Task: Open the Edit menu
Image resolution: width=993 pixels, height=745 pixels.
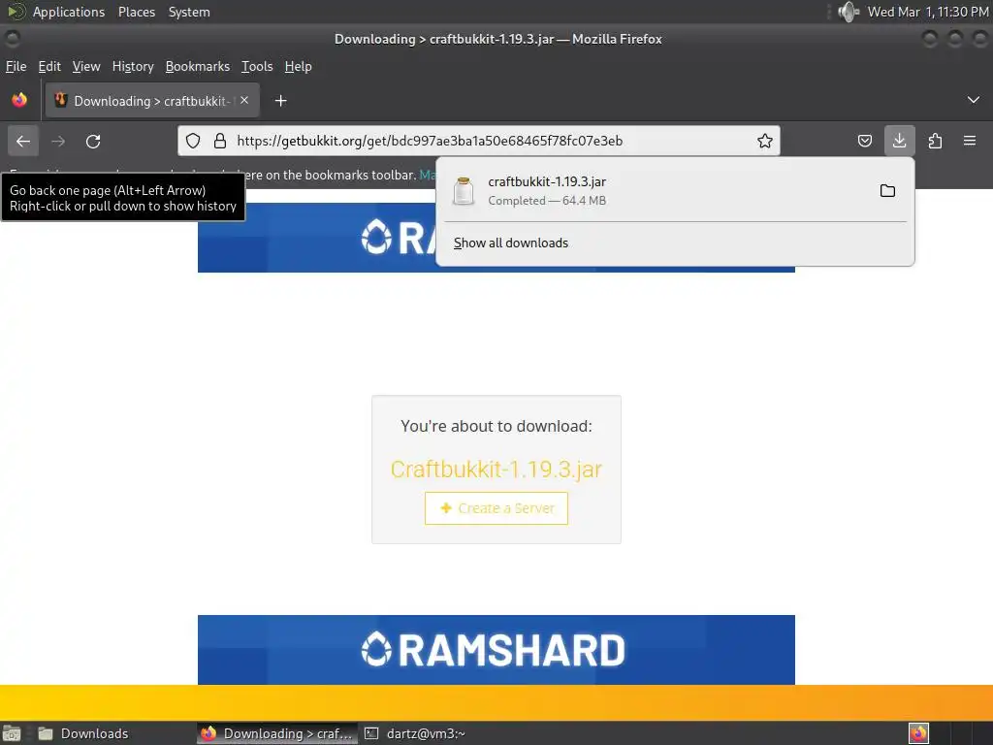Action: 49,67
